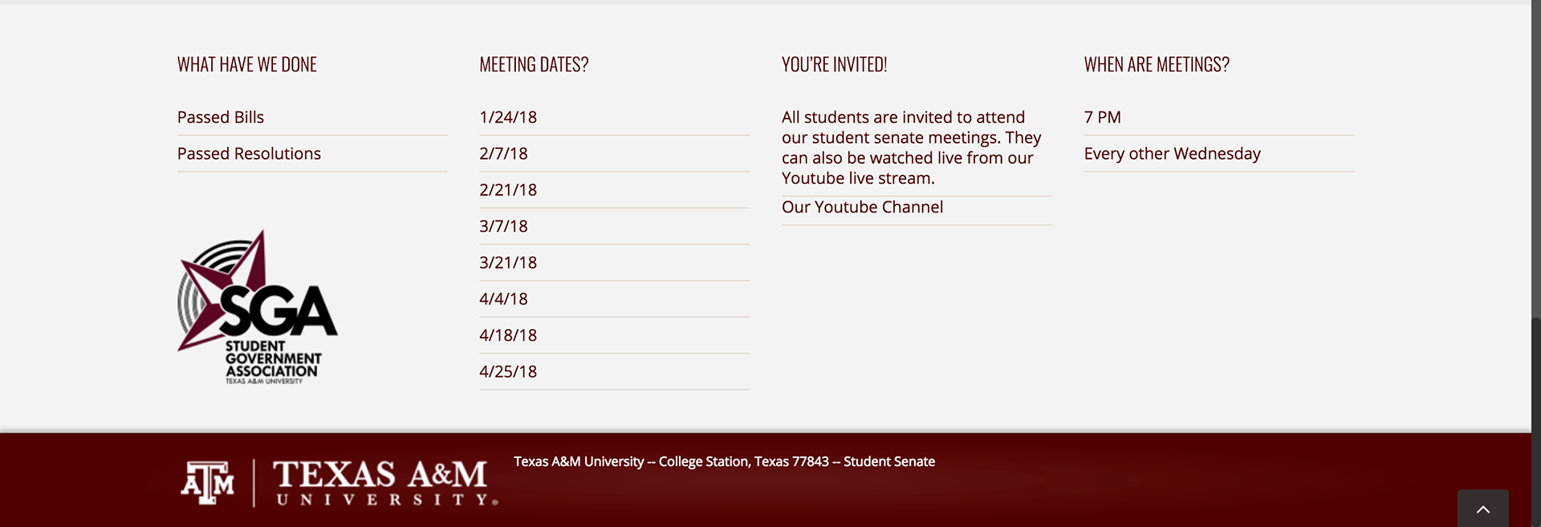This screenshot has height=527, width=1541.
Task: Click the 7 PM meeting time entry
Action: [x=1102, y=117]
